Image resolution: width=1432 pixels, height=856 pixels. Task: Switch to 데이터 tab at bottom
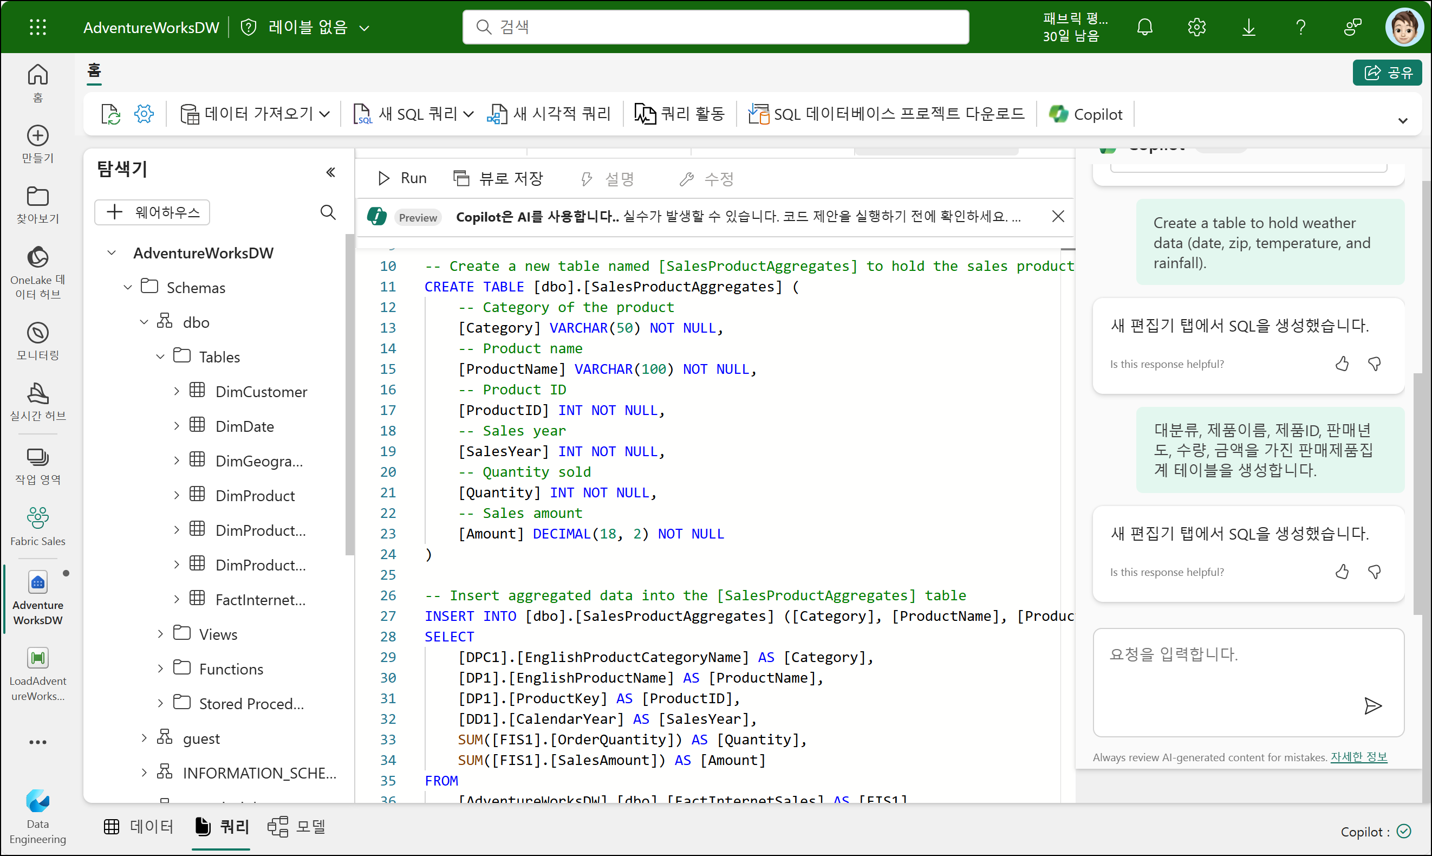(138, 827)
